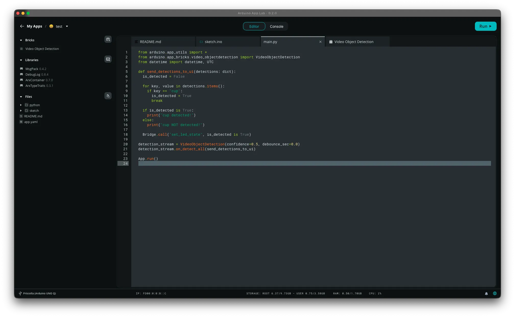Click the My Apps breadcrumb link
The height and width of the screenshot is (317, 515).
coord(34,26)
